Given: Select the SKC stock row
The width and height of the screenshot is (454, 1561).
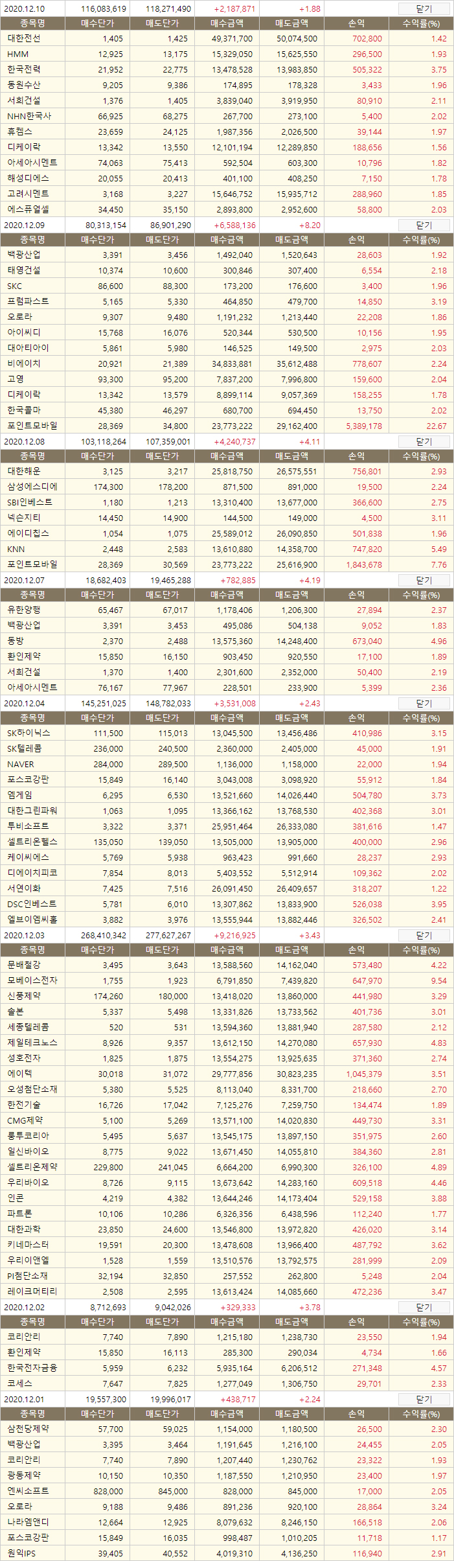Looking at the screenshot, I should click(x=14, y=286).
